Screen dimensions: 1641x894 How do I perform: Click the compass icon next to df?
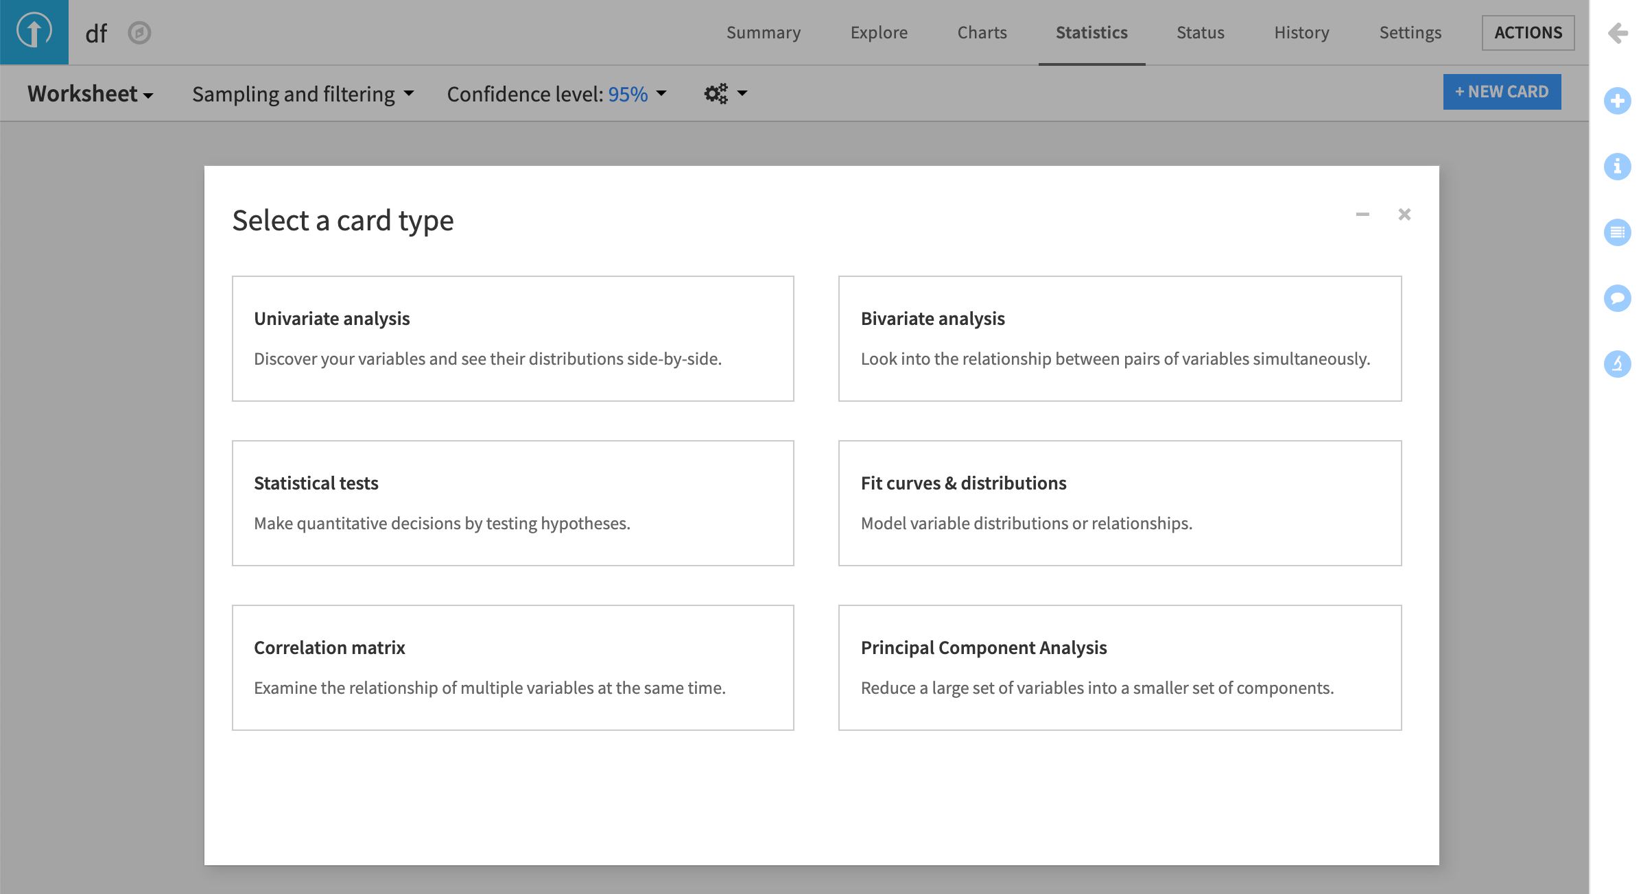click(x=139, y=32)
